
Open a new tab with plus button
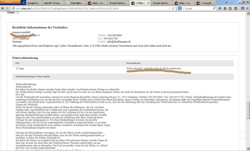click(x=226, y=3)
